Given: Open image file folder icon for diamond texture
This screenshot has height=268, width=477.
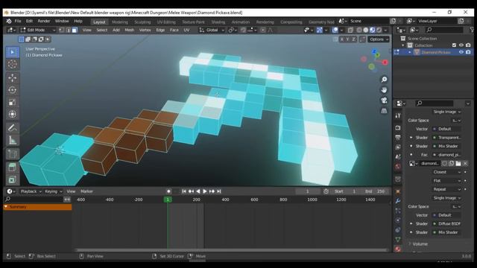Looking at the screenshot, I should click(x=458, y=164).
